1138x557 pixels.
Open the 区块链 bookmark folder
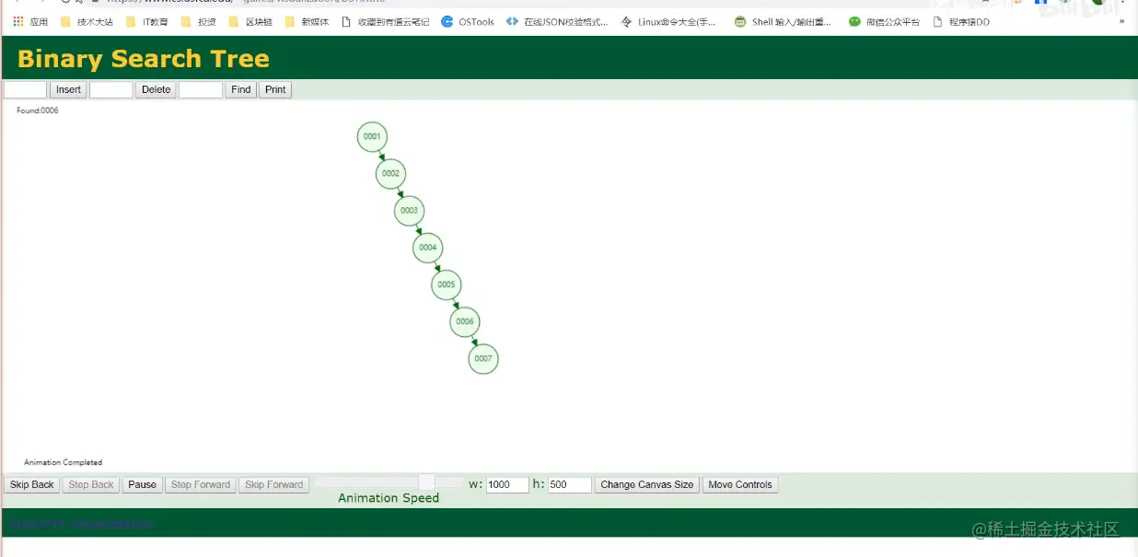point(250,21)
